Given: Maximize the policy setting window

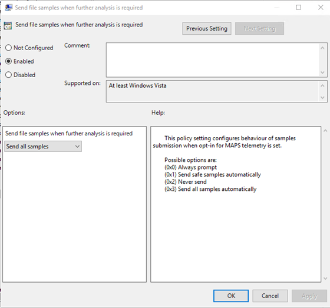Looking at the screenshot, I should coord(298,8).
